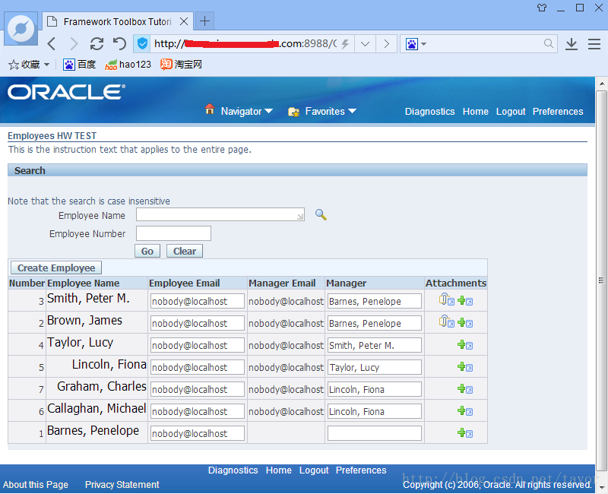
Task: Click the vertical scrollbar up arrow
Action: tap(601, 83)
